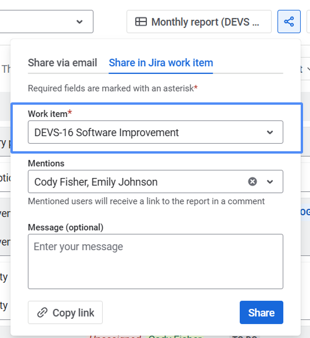Image resolution: width=310 pixels, height=338 pixels.
Task: Click the blue Share button
Action: (x=261, y=312)
